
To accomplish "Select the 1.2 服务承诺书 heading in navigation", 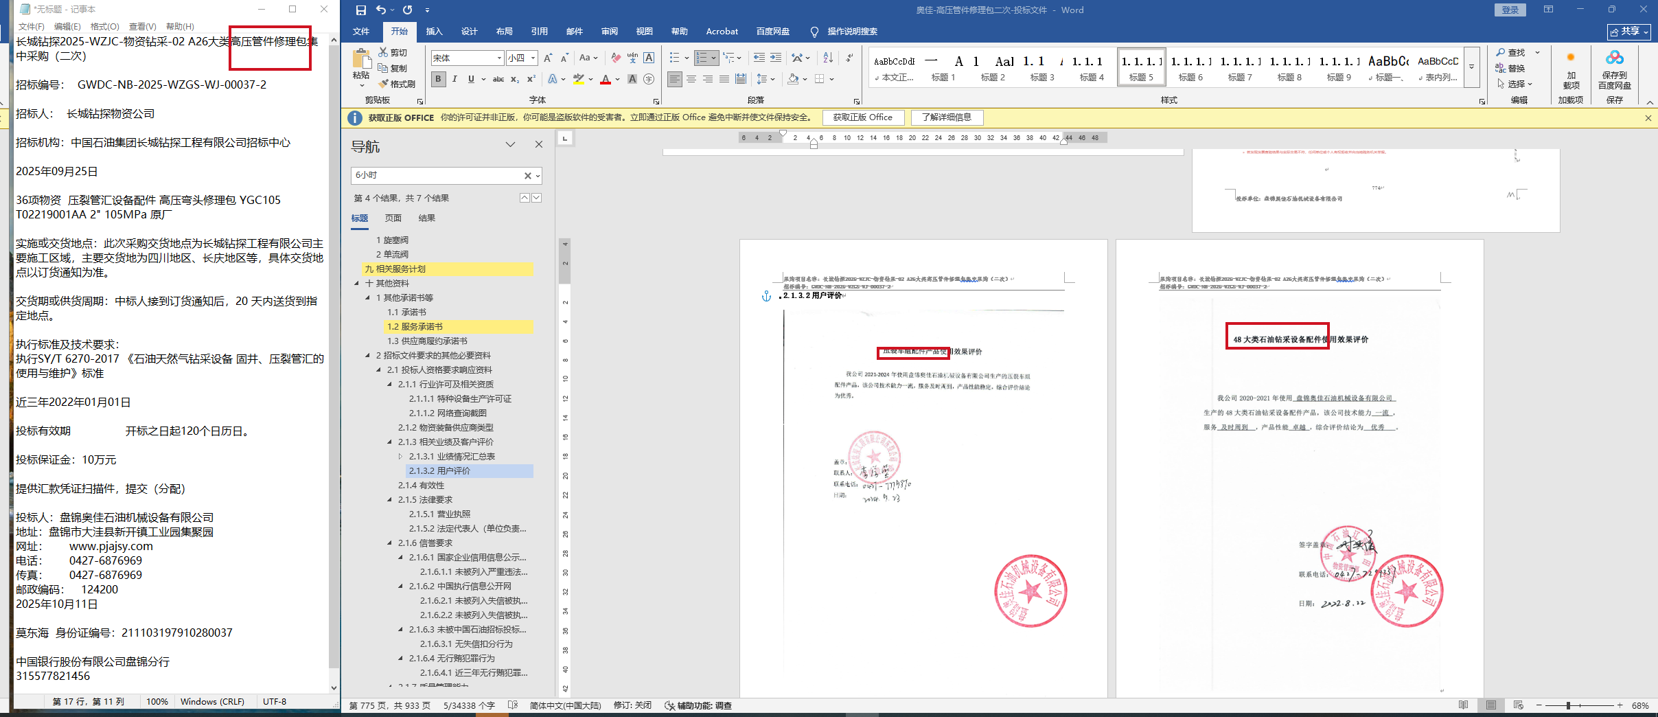I will coord(415,327).
